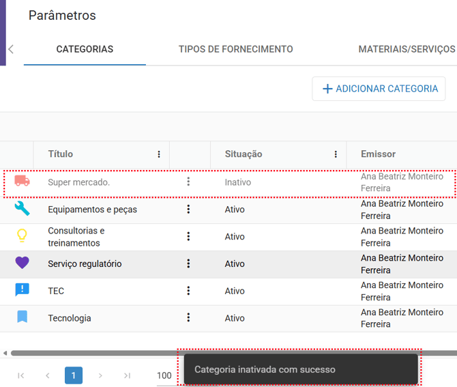Image resolution: width=457 pixels, height=387 pixels.
Task: Select page 1 in the pagination
Action: click(x=74, y=375)
